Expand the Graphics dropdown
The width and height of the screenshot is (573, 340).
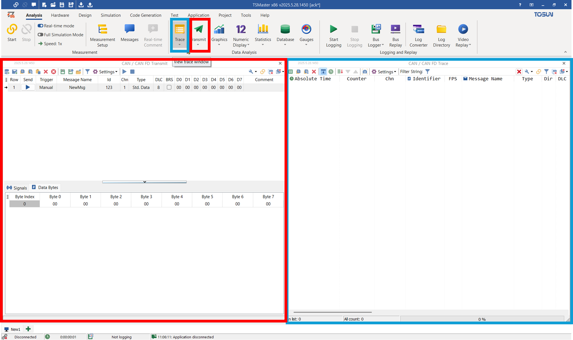tap(219, 45)
